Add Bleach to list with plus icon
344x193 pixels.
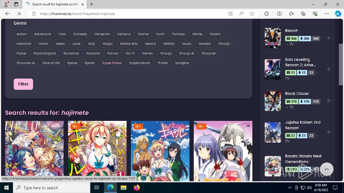click(328, 38)
